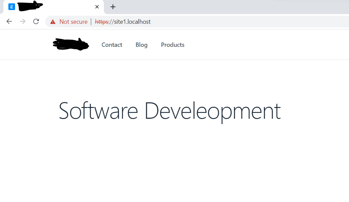Click the forward navigation arrow
The width and height of the screenshot is (349, 202).
point(22,22)
